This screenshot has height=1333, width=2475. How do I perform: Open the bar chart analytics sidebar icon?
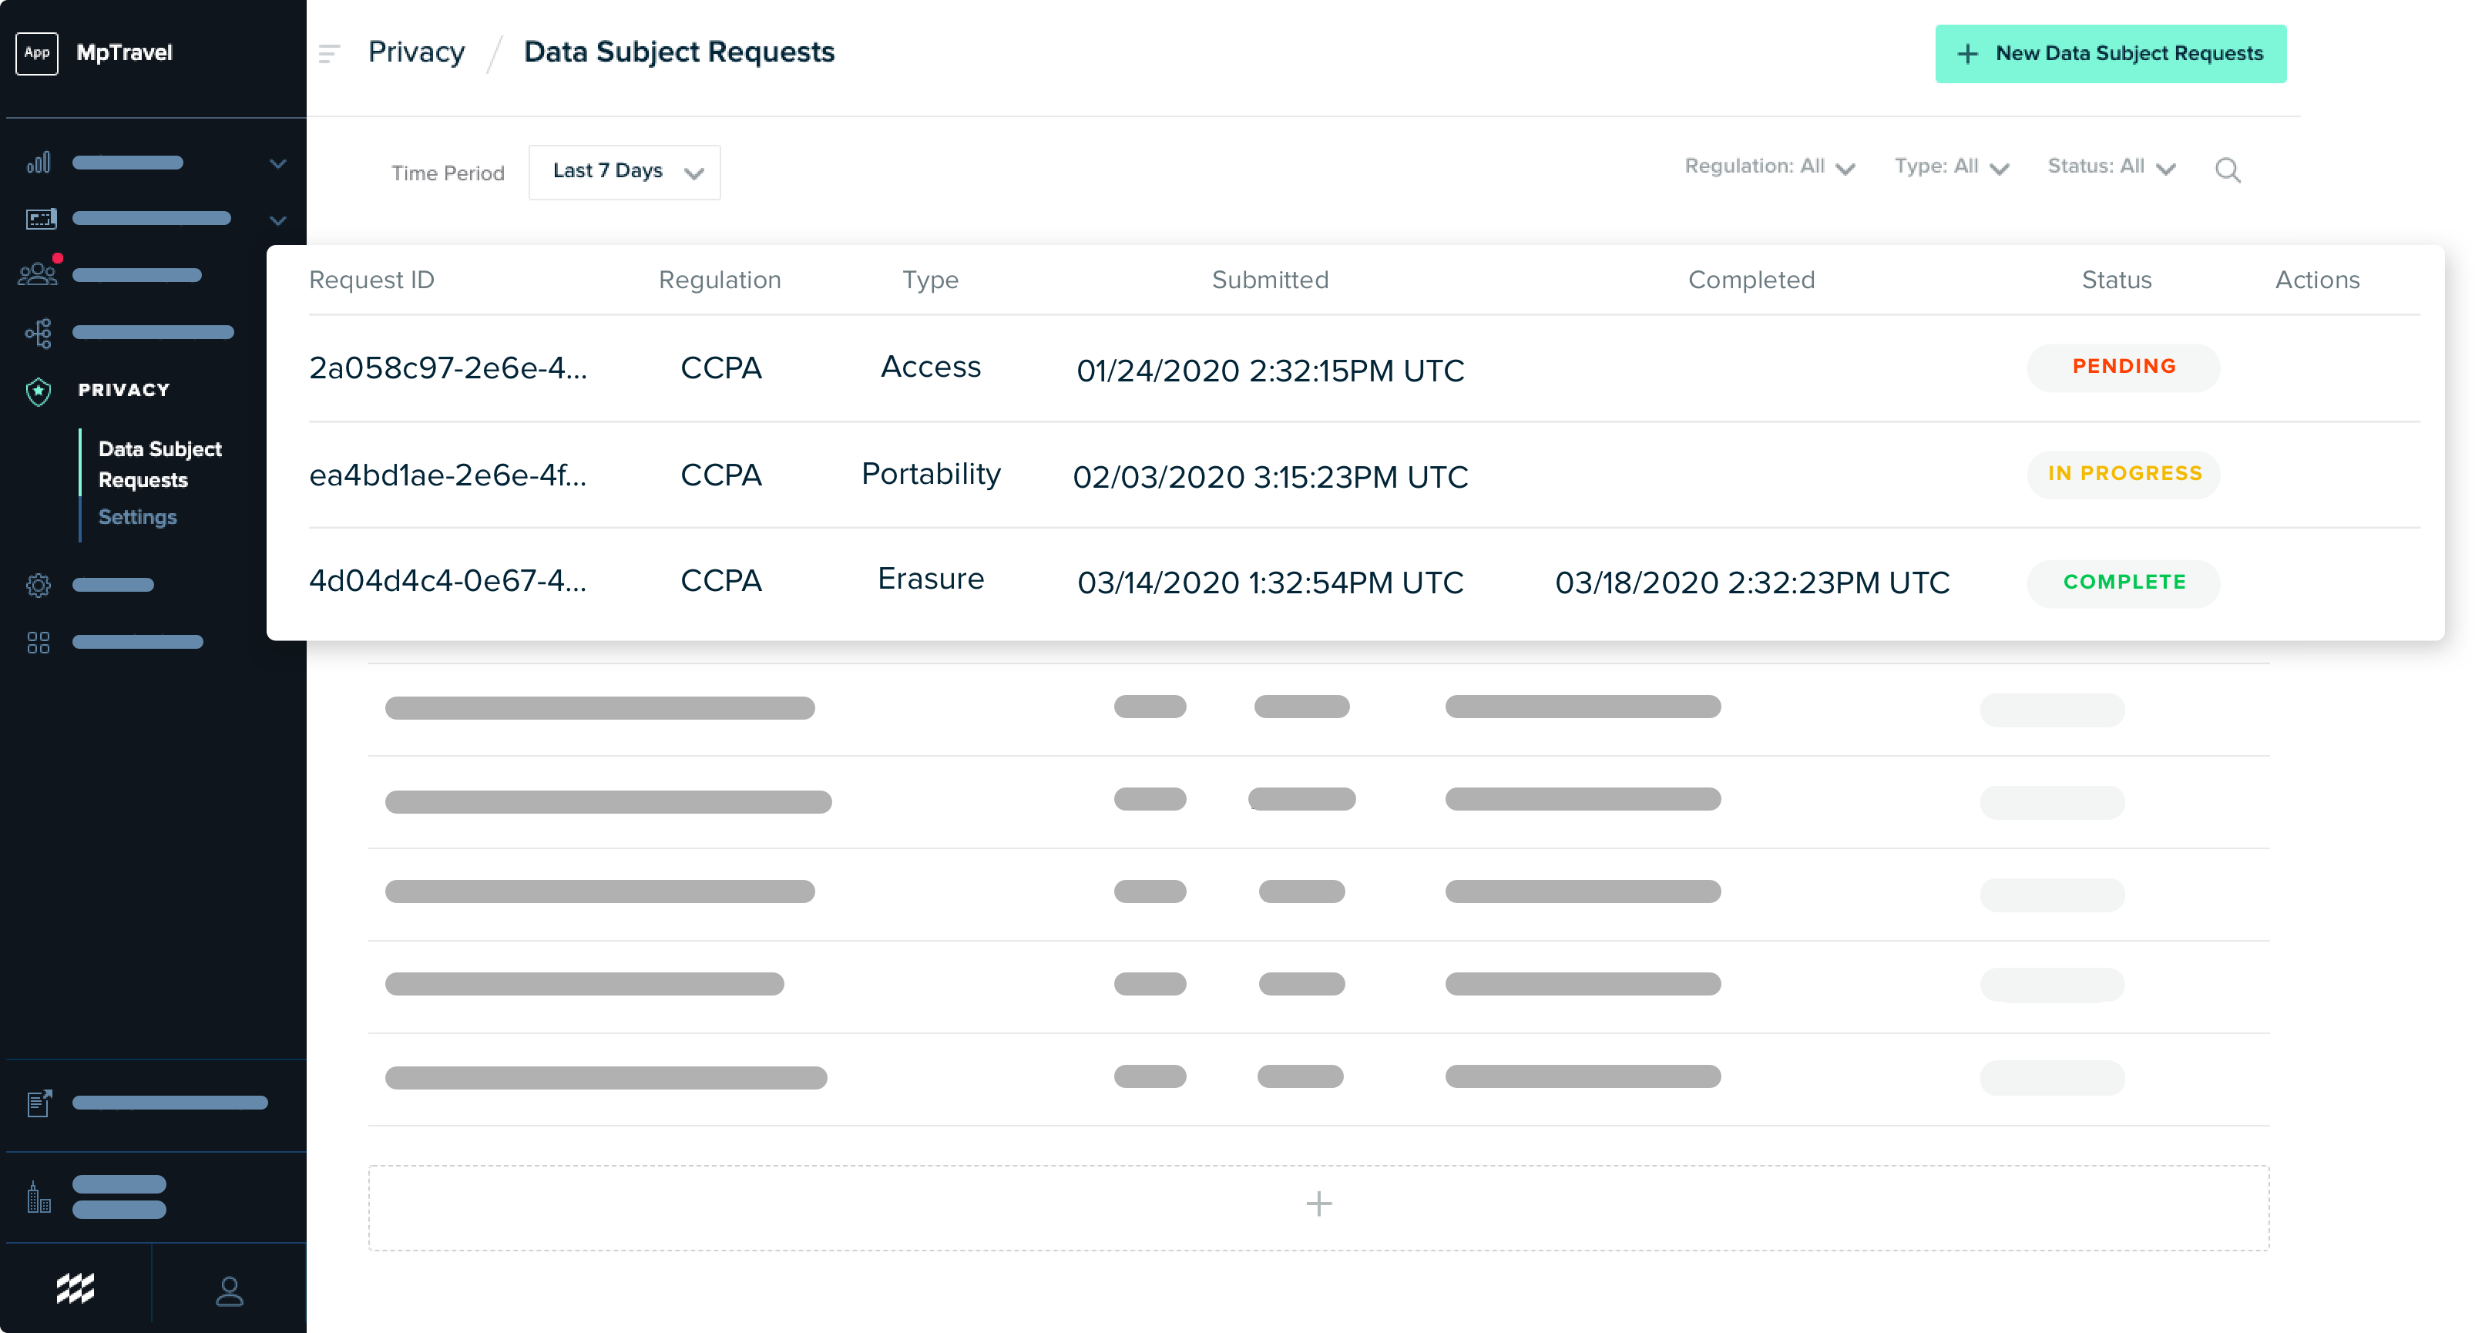click(39, 163)
